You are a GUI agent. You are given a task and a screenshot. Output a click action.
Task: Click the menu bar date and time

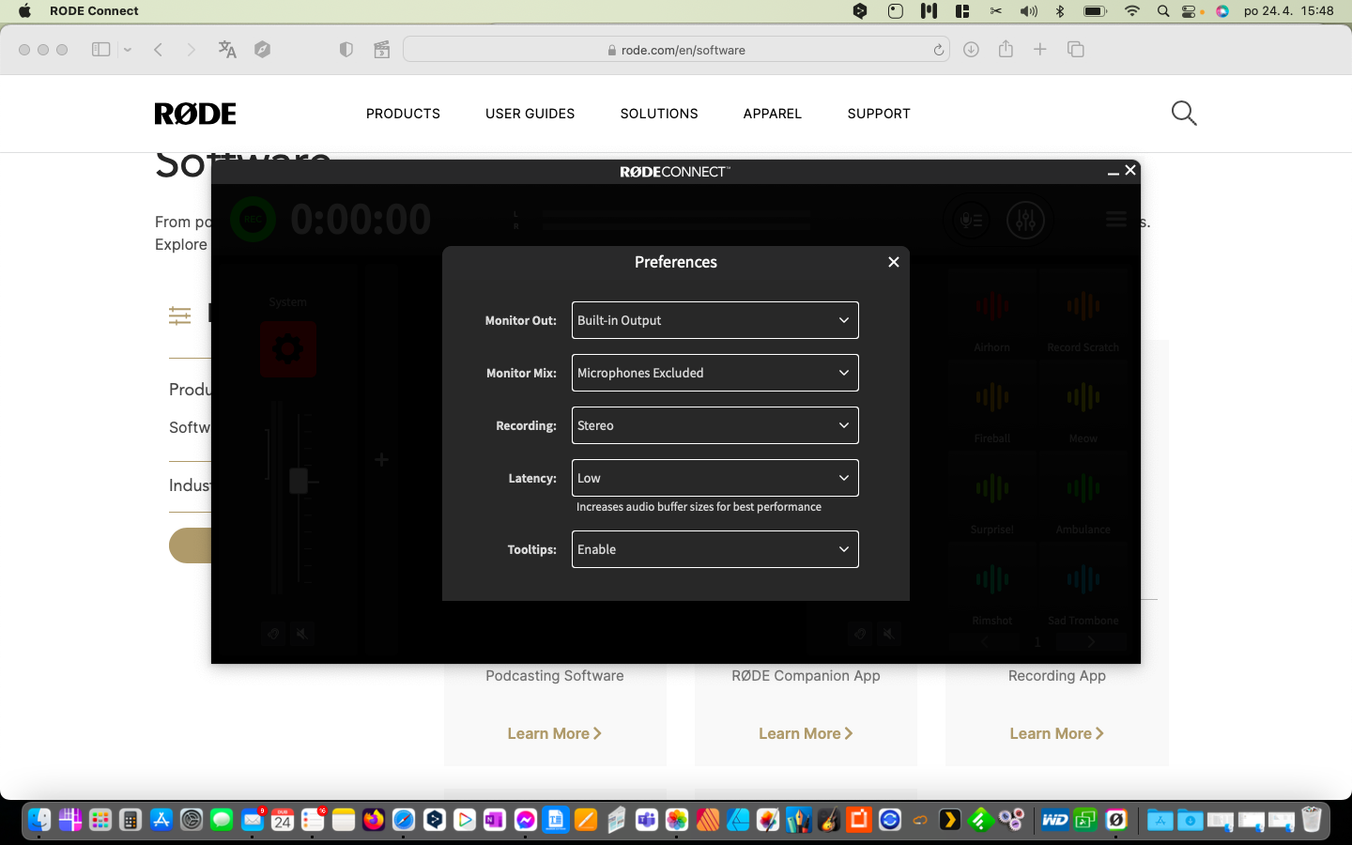1289,11
